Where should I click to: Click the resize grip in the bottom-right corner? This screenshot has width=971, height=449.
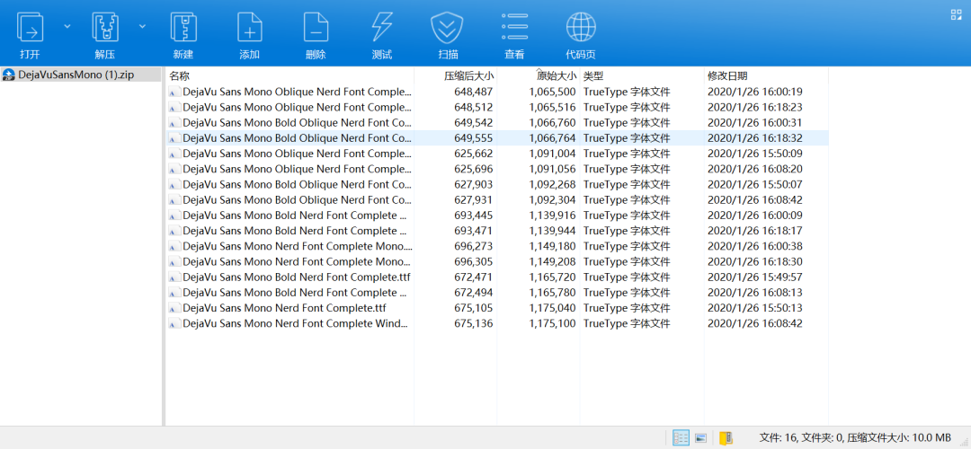click(x=966, y=444)
